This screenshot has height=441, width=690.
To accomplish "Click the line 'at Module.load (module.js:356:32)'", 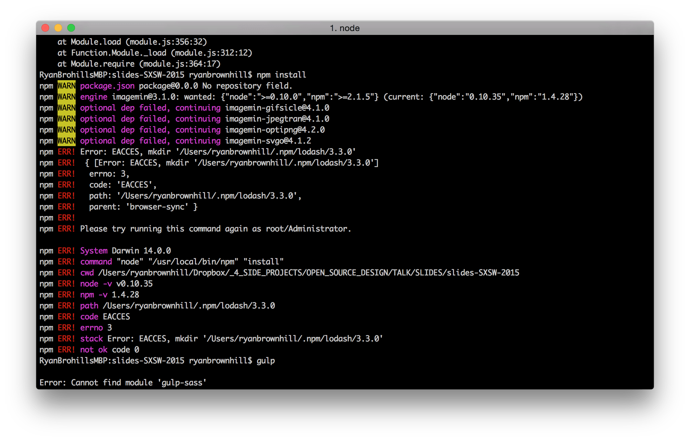I will tap(132, 42).
